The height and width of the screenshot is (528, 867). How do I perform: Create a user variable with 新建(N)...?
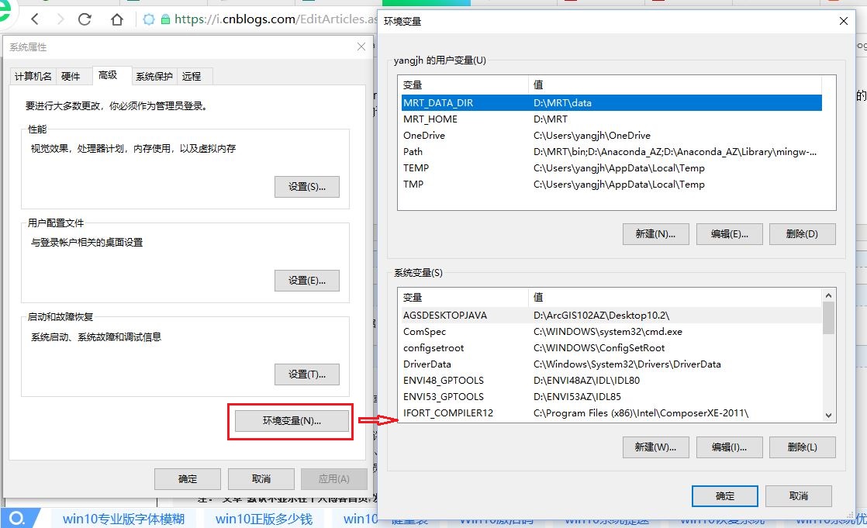(656, 234)
